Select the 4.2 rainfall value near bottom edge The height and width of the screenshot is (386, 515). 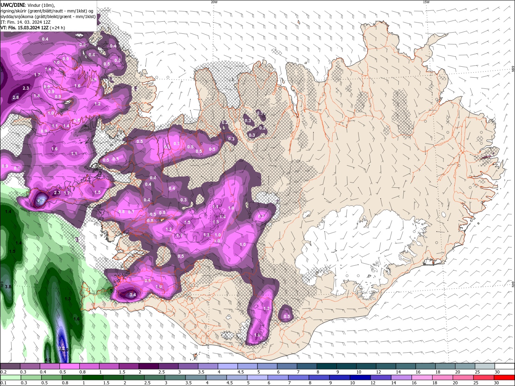(x=48, y=360)
